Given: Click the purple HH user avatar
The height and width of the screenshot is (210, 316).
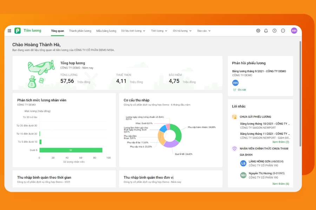Looking at the screenshot, I should tap(294, 31).
